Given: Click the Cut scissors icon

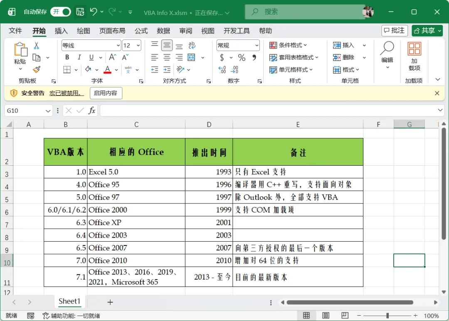Looking at the screenshot, I should click(36, 46).
